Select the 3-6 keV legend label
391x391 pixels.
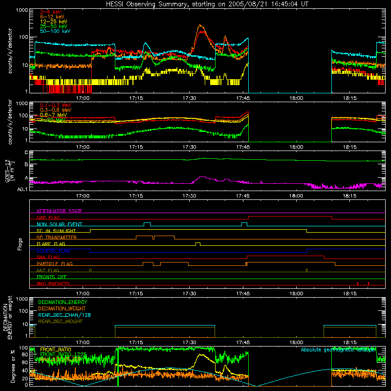click(x=51, y=12)
